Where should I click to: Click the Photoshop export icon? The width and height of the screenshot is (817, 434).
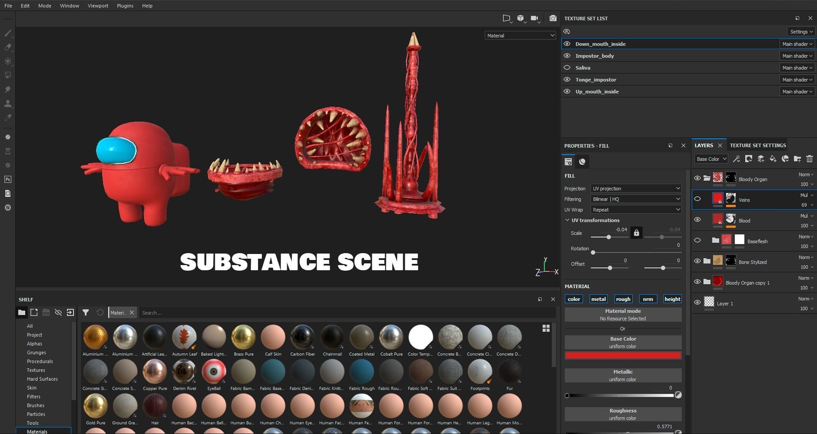[x=8, y=179]
